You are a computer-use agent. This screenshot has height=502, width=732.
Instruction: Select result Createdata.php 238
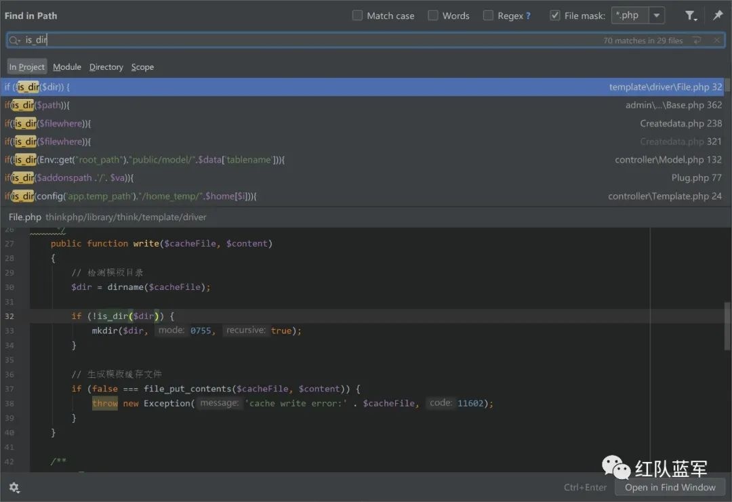pyautogui.click(x=362, y=123)
